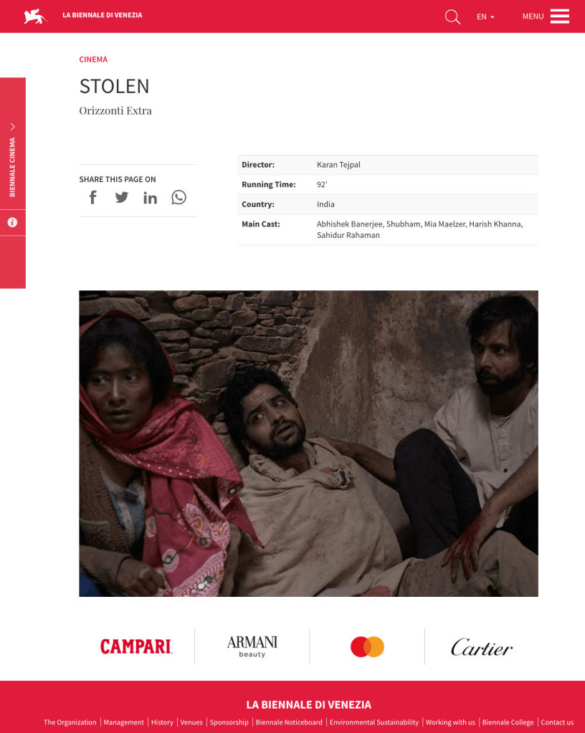Share this page on Facebook
Screen dimensions: 585x733
[93, 198]
